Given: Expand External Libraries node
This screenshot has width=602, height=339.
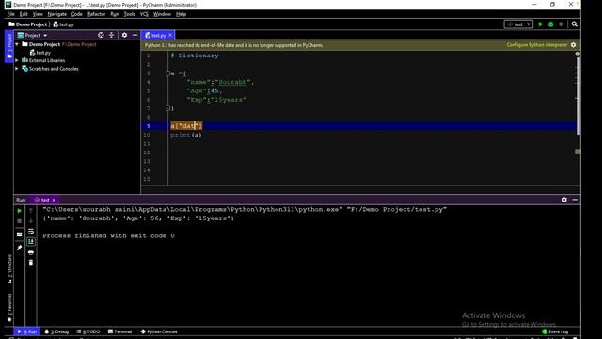Looking at the screenshot, I should [17, 60].
